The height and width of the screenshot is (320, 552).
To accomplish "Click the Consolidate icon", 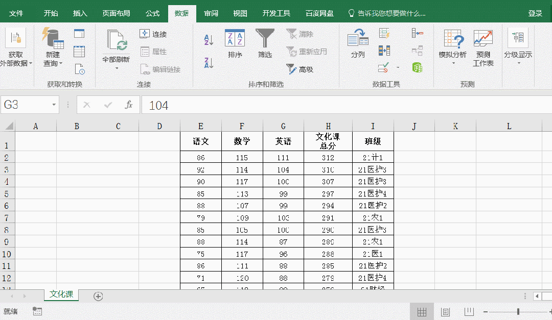I will [x=417, y=33].
